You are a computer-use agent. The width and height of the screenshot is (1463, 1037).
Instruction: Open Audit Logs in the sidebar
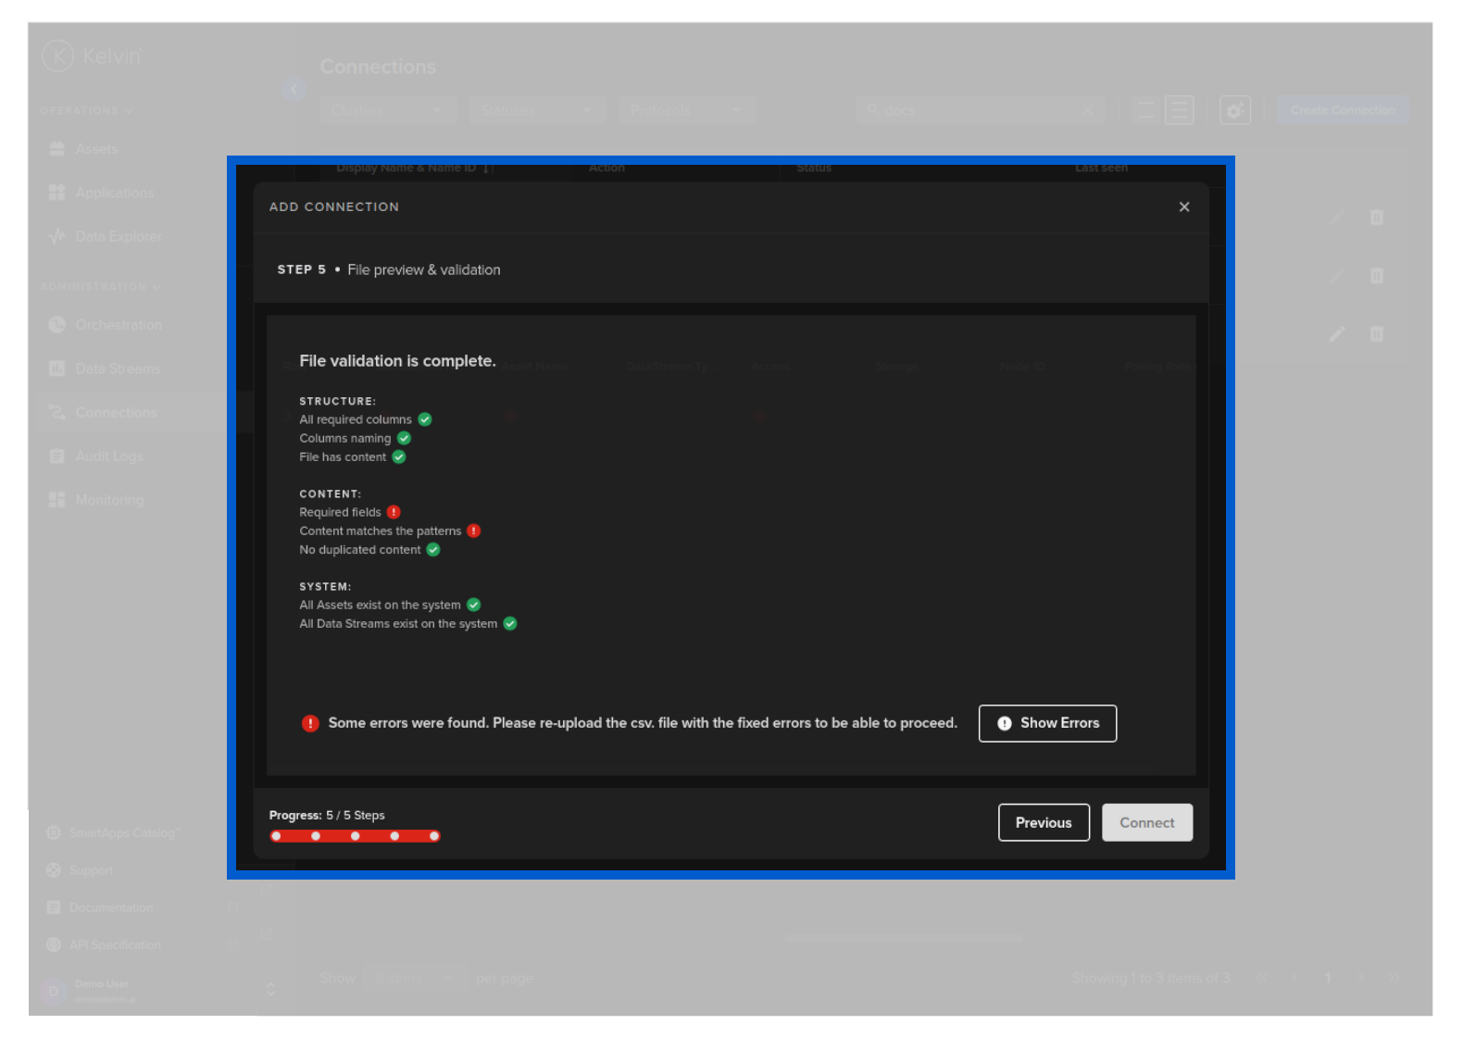pos(108,456)
